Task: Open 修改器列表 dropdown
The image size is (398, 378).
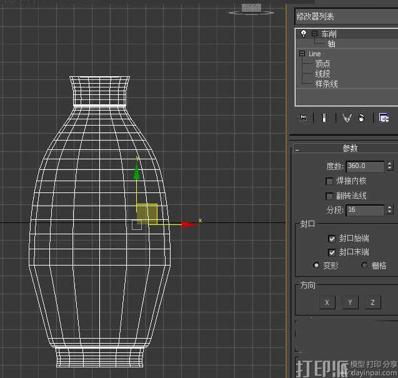Action: (346, 16)
